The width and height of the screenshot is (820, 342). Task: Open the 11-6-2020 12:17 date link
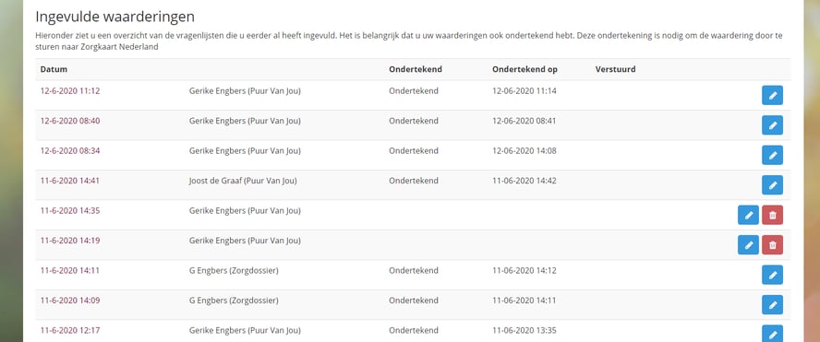pyautogui.click(x=70, y=331)
